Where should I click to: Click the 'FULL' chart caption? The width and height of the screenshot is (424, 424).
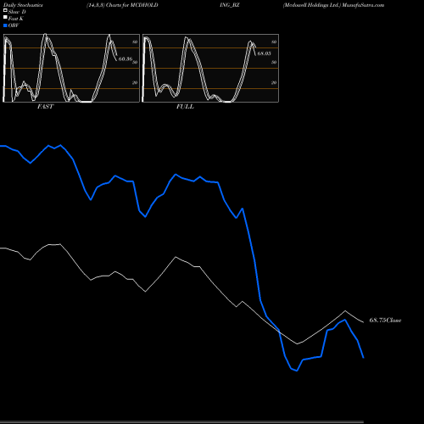pos(185,107)
